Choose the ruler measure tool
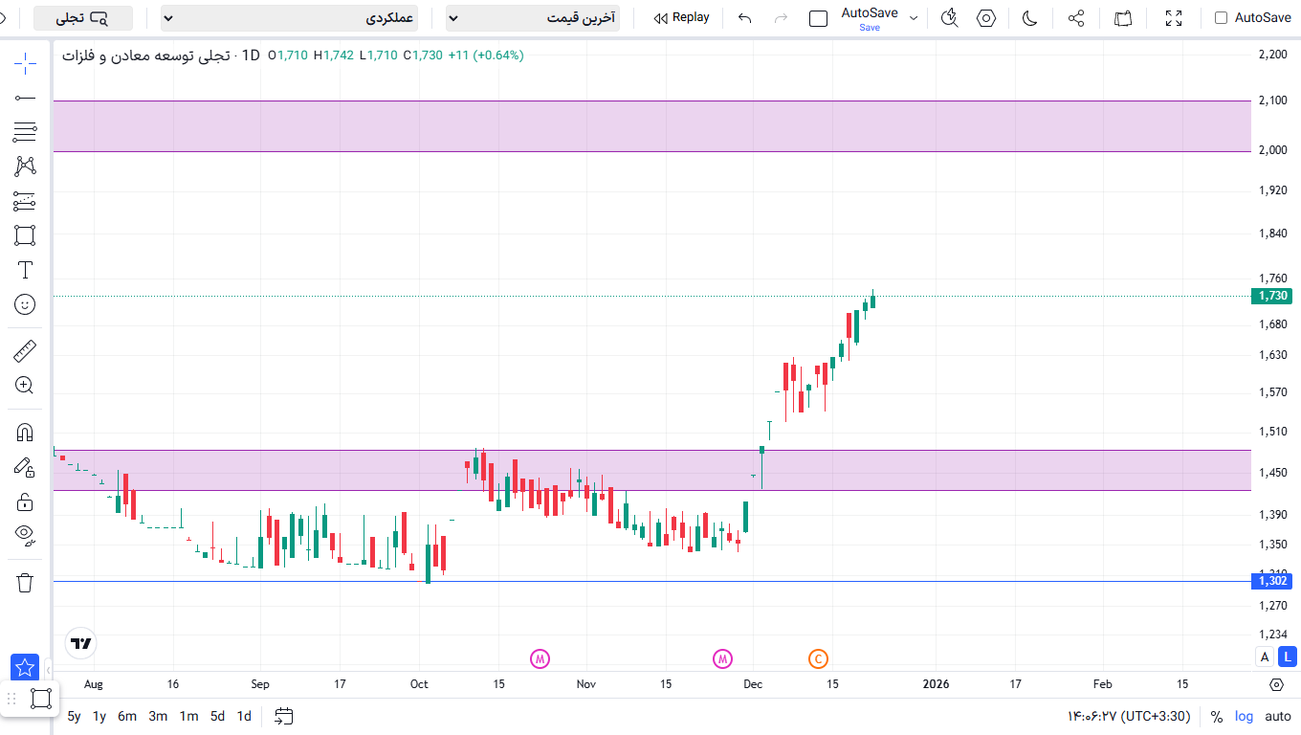 click(25, 351)
